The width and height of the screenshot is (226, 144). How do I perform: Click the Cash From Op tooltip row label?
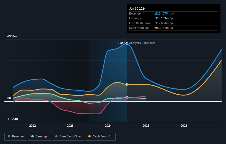tap(139, 28)
